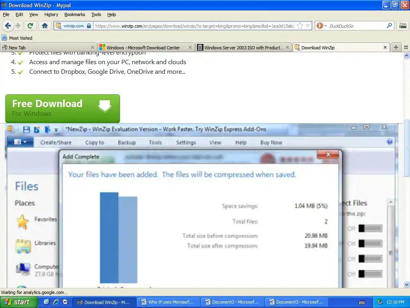Switch to Windows - Microsoft Download Center tab
The width and height of the screenshot is (410, 308).
[146, 47]
